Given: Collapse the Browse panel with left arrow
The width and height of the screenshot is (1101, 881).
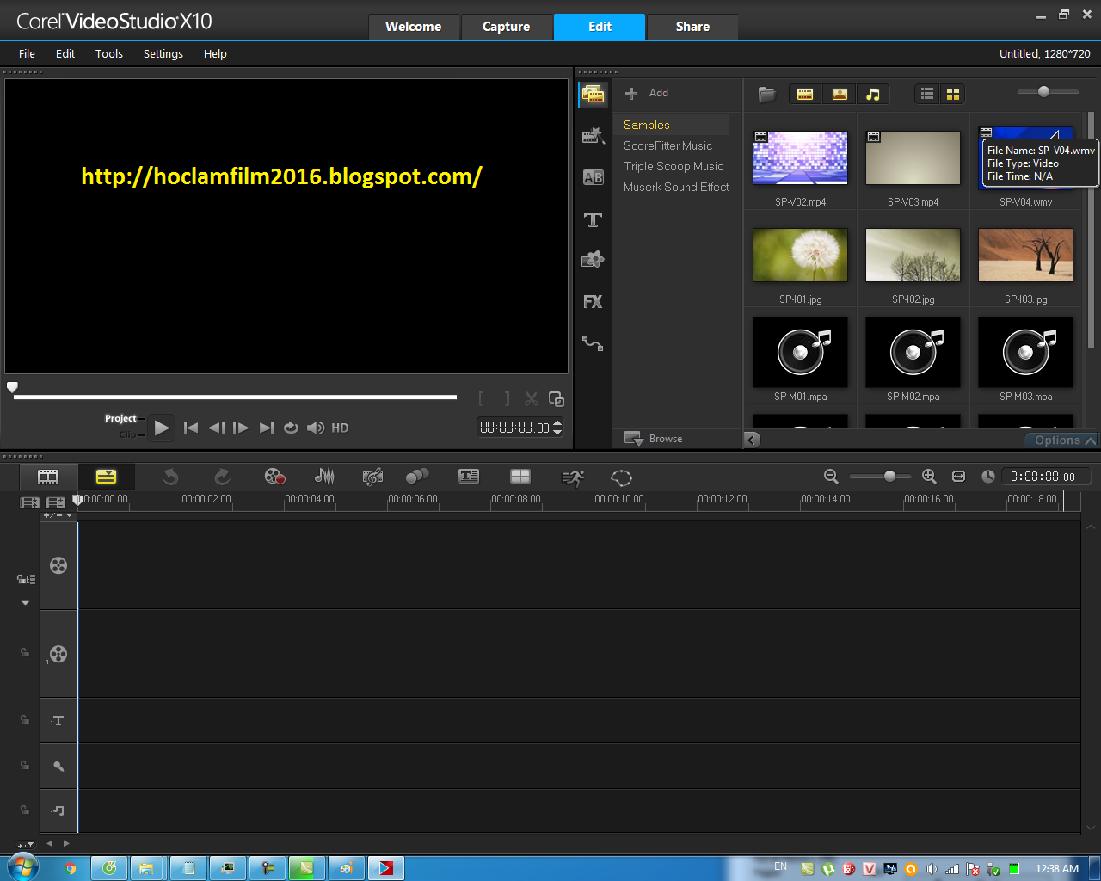Looking at the screenshot, I should [751, 439].
